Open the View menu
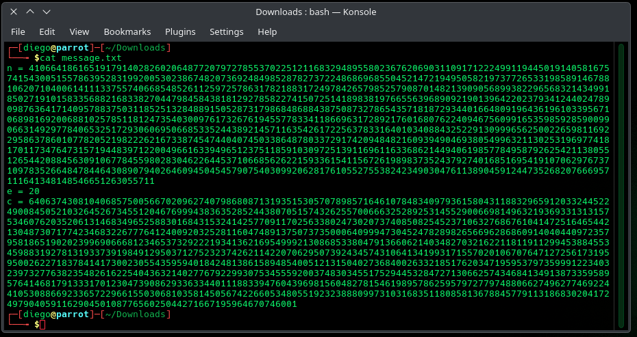This screenshot has height=337, width=637. (79, 31)
